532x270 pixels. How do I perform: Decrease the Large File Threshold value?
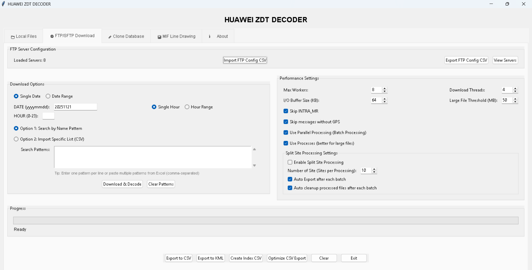coord(515,102)
